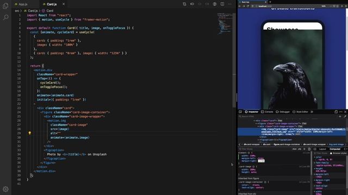The image size is (348, 195).
Task: Expand the figcaption node in the markup
Action: pyautogui.click(x=258, y=140)
